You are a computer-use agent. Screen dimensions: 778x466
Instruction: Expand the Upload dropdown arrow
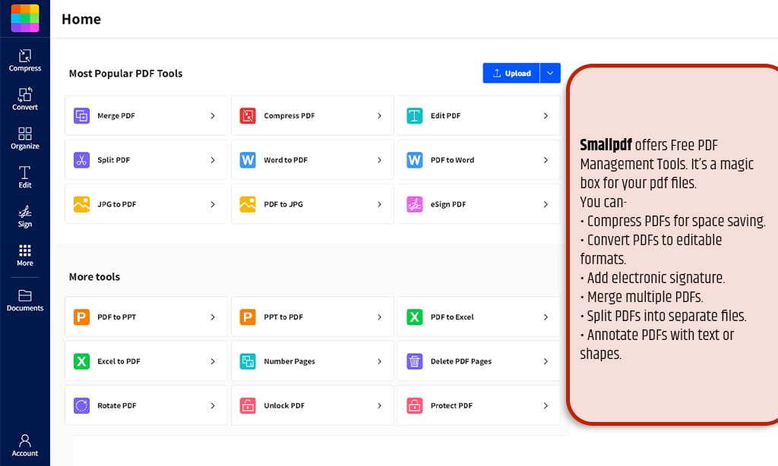click(x=550, y=73)
